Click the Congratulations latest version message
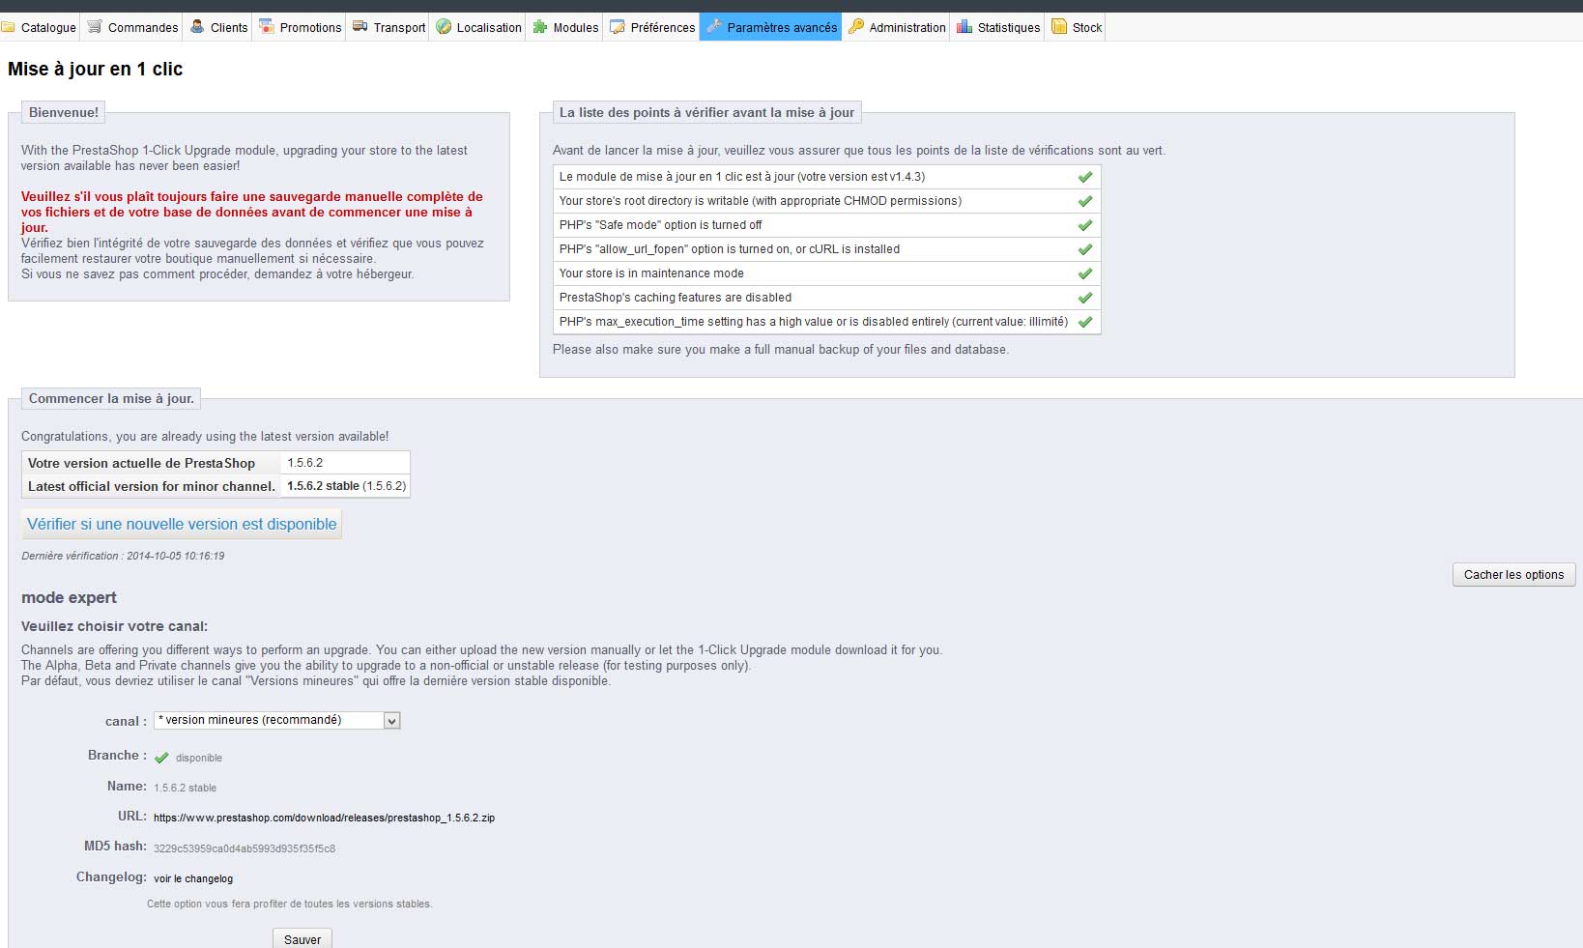The image size is (1583, 948). (x=205, y=436)
